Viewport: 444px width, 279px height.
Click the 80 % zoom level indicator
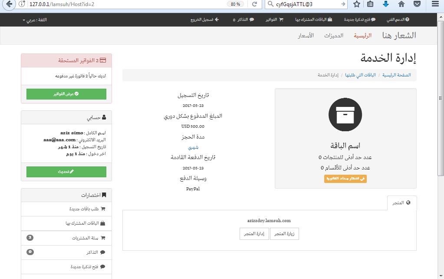point(235,4)
